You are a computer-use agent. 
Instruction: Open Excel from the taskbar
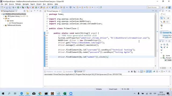point(64,93)
